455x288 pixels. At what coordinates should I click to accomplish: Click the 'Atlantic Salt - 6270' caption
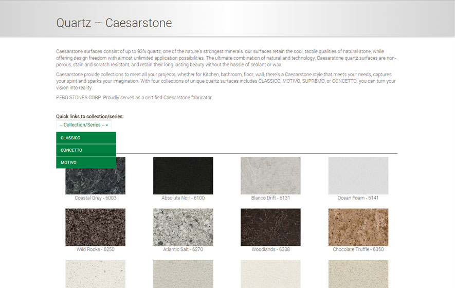pyautogui.click(x=183, y=249)
